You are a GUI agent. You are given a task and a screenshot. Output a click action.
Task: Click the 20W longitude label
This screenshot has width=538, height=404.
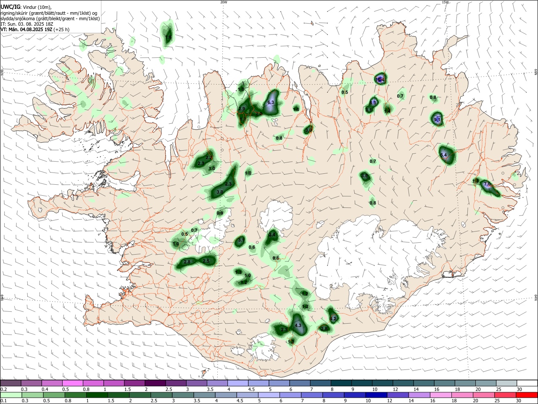click(224, 2)
